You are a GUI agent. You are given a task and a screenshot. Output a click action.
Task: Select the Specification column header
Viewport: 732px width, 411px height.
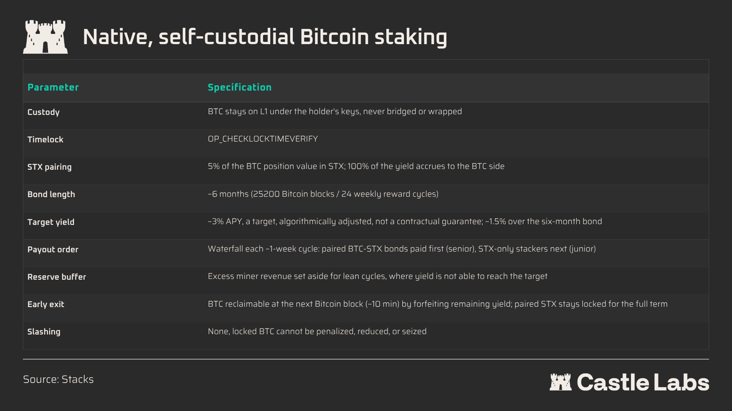[x=240, y=88]
